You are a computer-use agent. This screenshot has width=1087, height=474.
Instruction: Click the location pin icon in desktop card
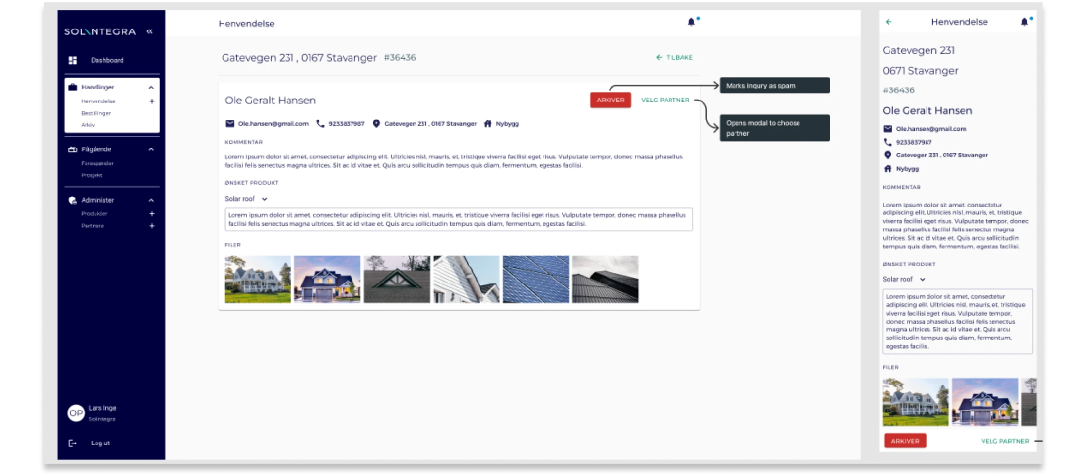click(376, 123)
